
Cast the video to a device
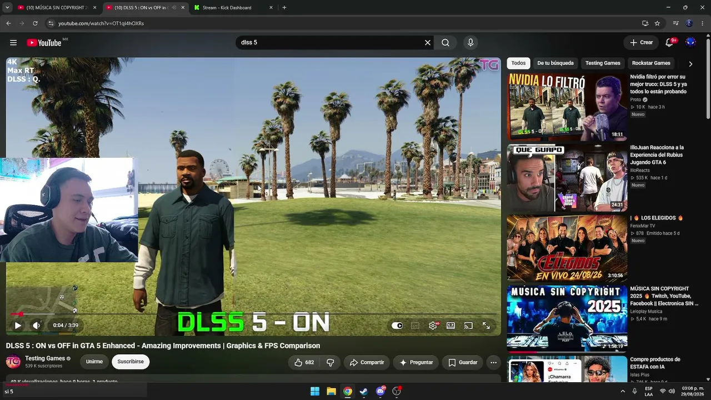(468, 326)
